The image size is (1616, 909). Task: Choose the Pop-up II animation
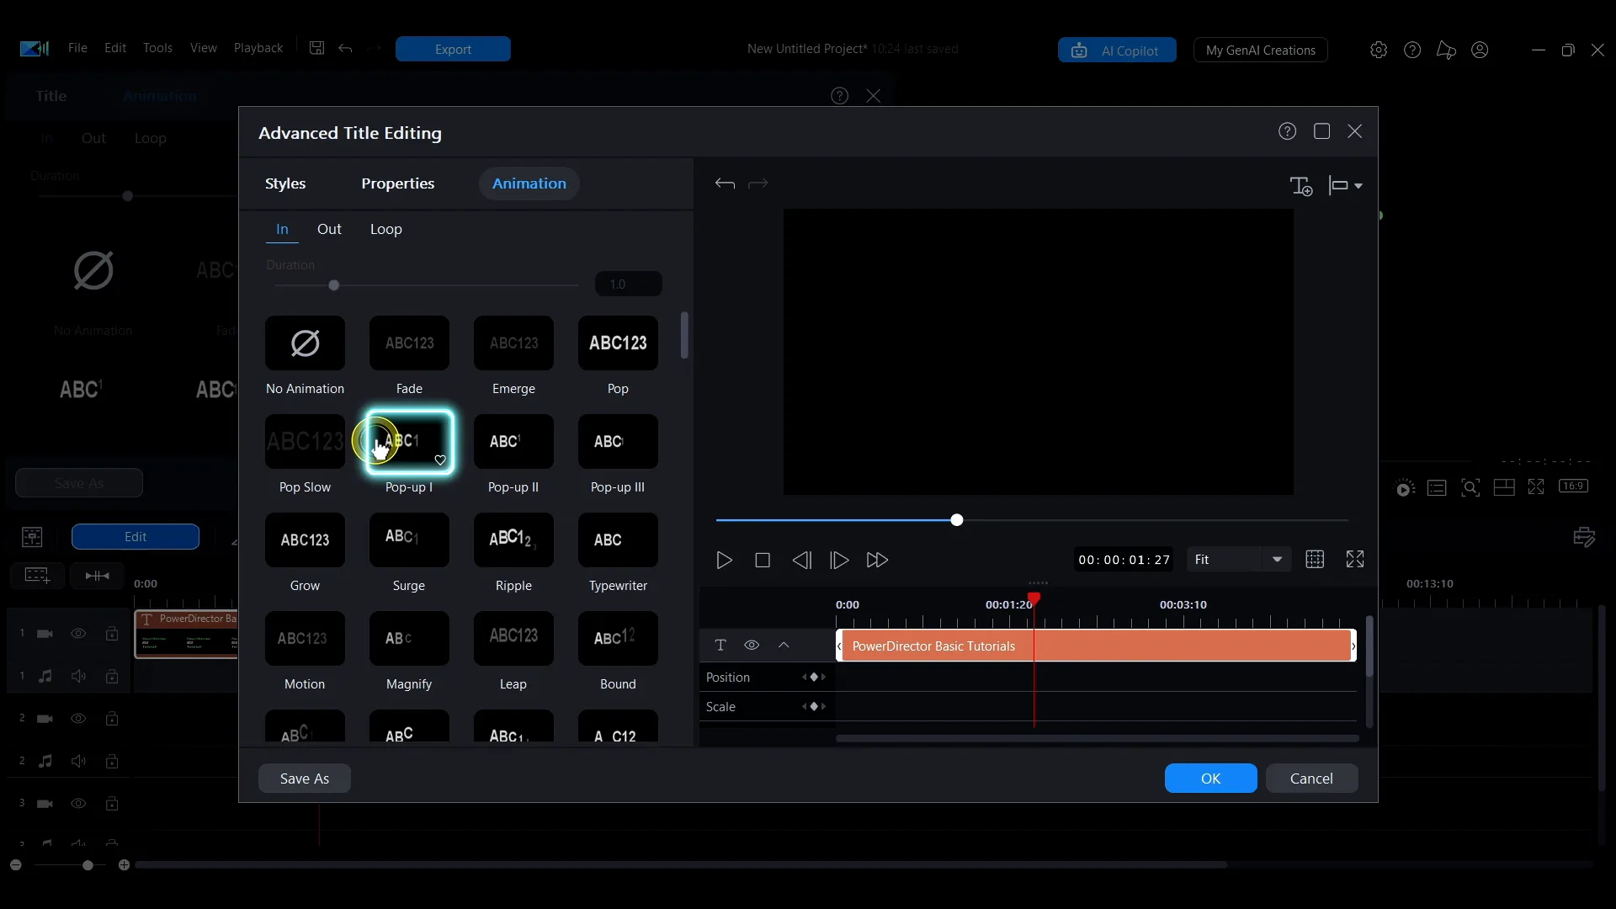pos(513,442)
